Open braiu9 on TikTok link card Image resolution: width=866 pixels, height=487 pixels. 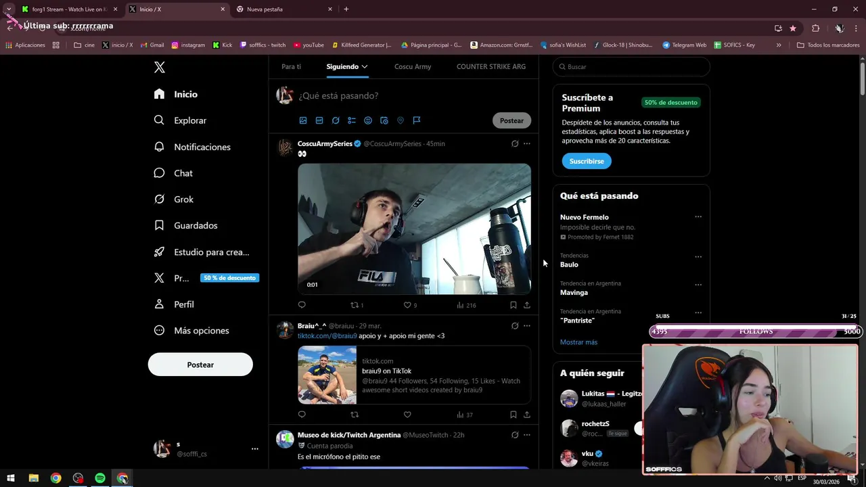[x=414, y=375]
